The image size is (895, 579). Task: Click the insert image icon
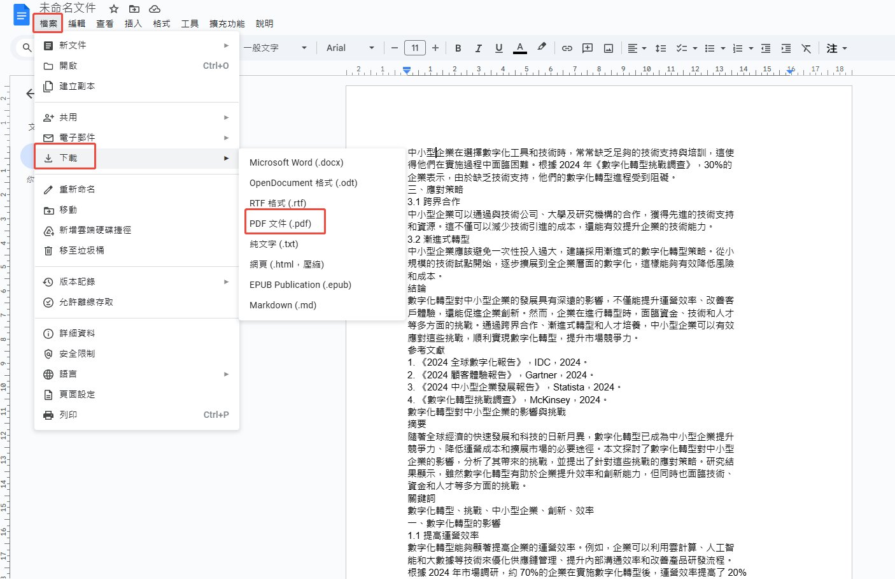tap(609, 48)
